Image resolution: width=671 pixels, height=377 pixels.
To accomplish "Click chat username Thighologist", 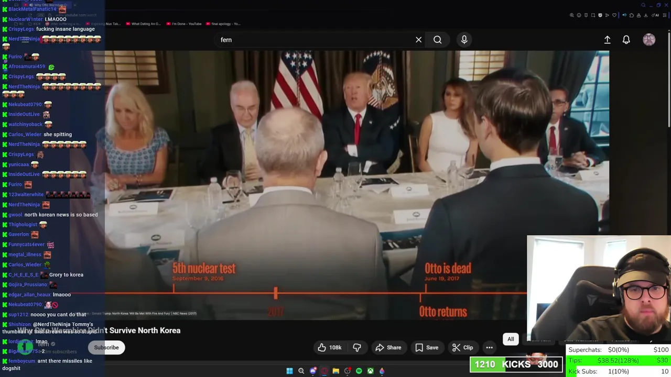I will pos(23,225).
